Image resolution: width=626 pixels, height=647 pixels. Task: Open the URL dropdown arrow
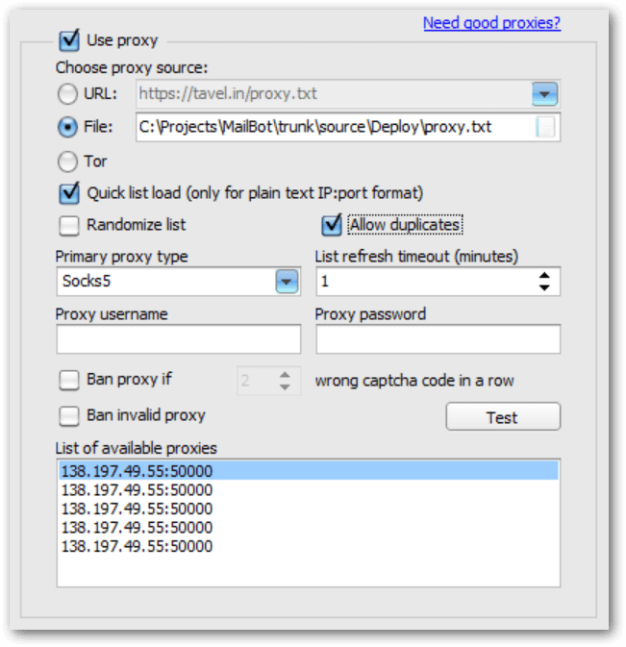click(x=544, y=94)
